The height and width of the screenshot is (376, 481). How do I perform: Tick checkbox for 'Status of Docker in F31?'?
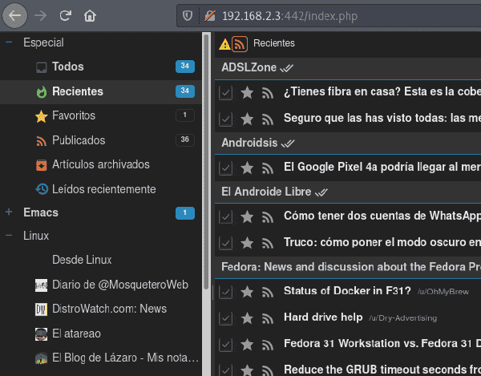225,292
